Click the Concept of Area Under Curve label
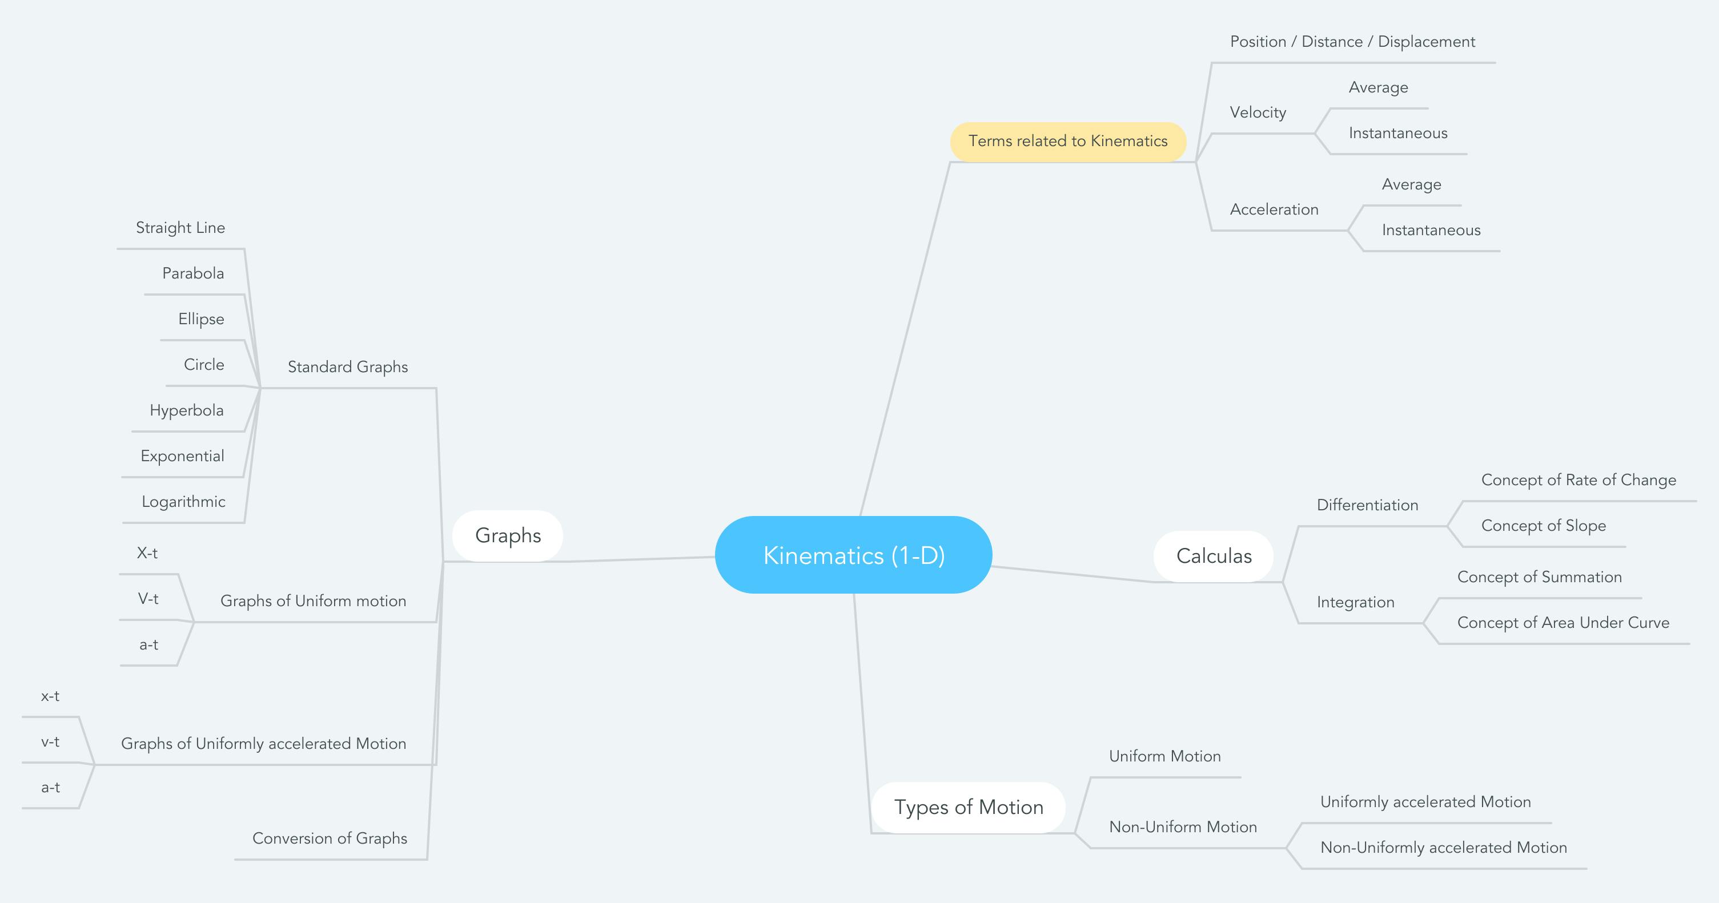Screen dimensions: 1719x903 click(x=1569, y=623)
